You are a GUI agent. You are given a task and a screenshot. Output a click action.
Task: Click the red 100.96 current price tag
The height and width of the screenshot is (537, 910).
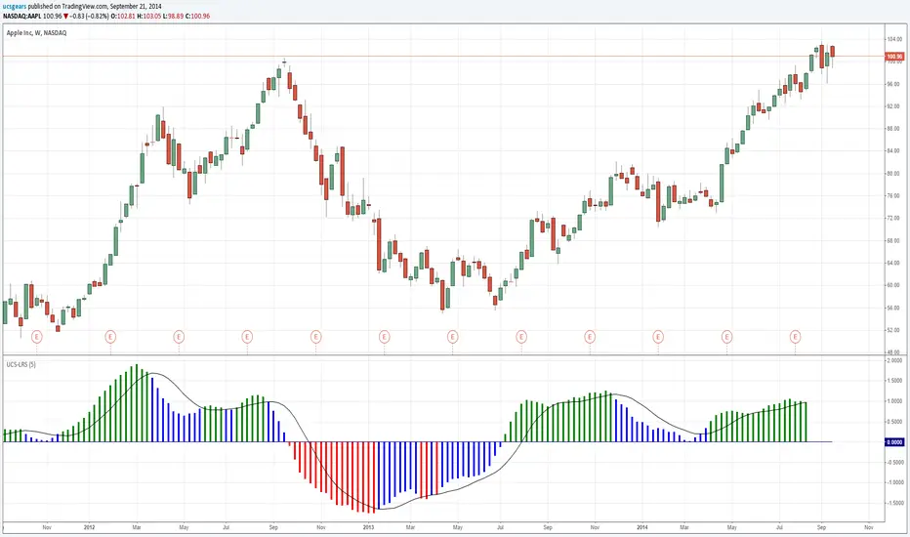click(893, 57)
